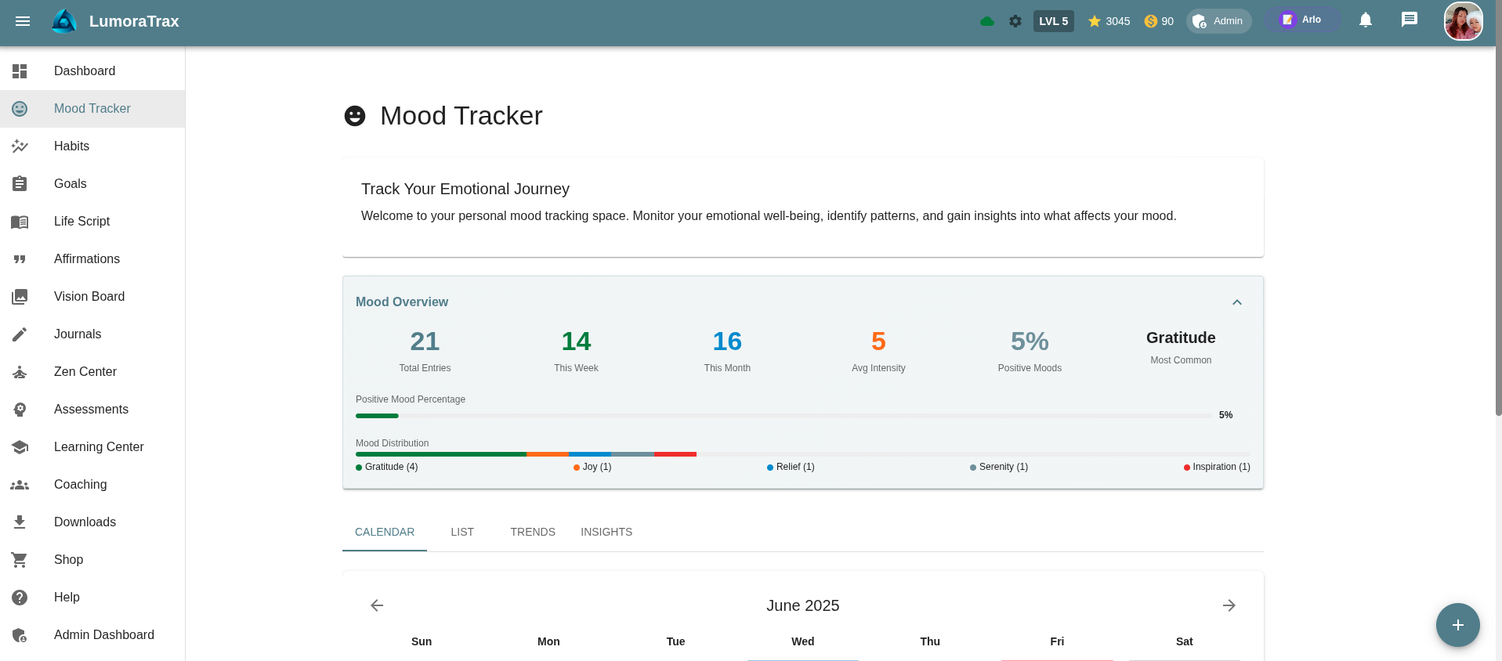Navigate to Life Script

pyautogui.click(x=92, y=222)
